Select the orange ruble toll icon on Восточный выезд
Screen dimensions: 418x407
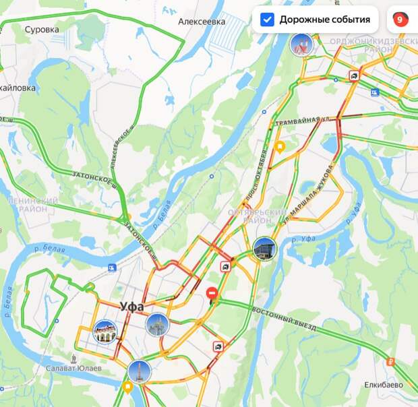(390, 362)
